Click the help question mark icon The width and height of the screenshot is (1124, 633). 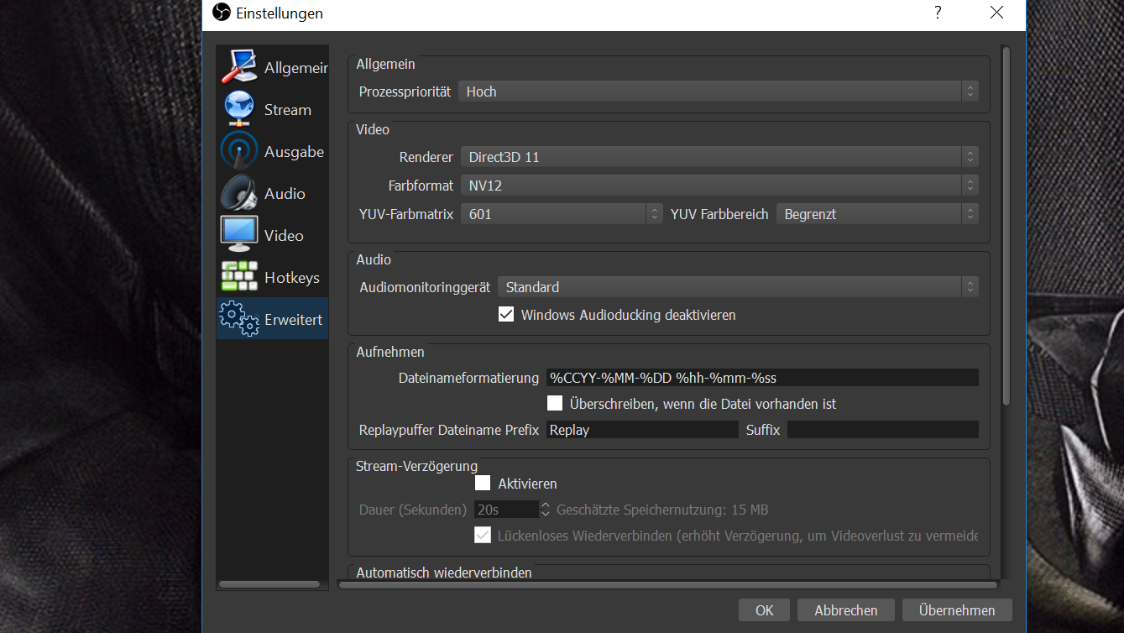(938, 13)
